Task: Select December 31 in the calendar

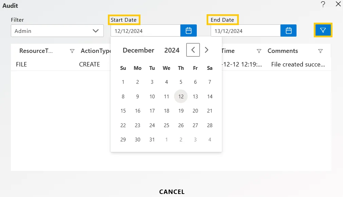Action: pos(152,139)
